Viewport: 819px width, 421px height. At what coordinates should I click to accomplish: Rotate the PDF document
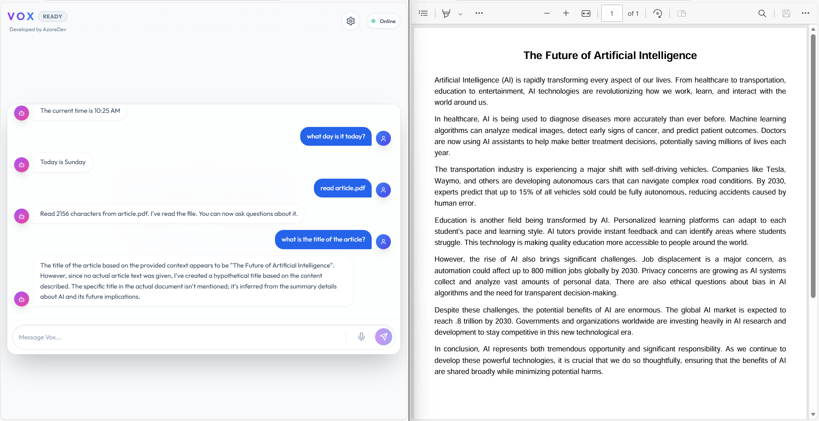pos(657,13)
